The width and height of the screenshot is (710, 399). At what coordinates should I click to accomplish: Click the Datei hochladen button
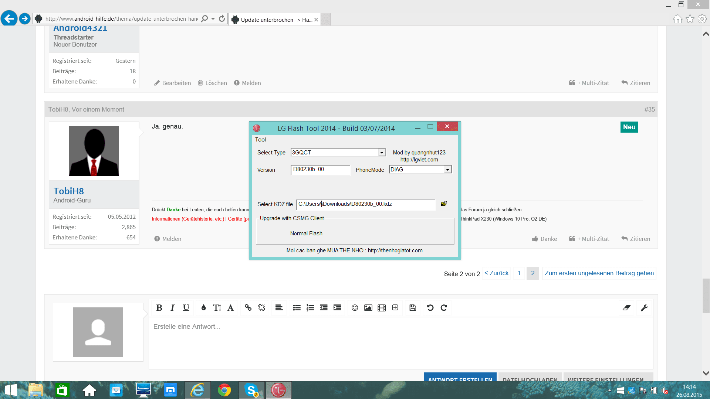[530, 377]
